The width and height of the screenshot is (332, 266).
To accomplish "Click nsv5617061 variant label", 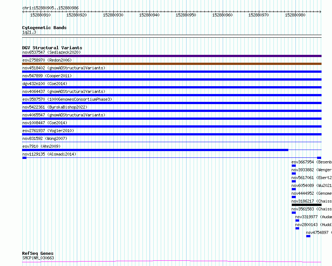I will 312,178.
